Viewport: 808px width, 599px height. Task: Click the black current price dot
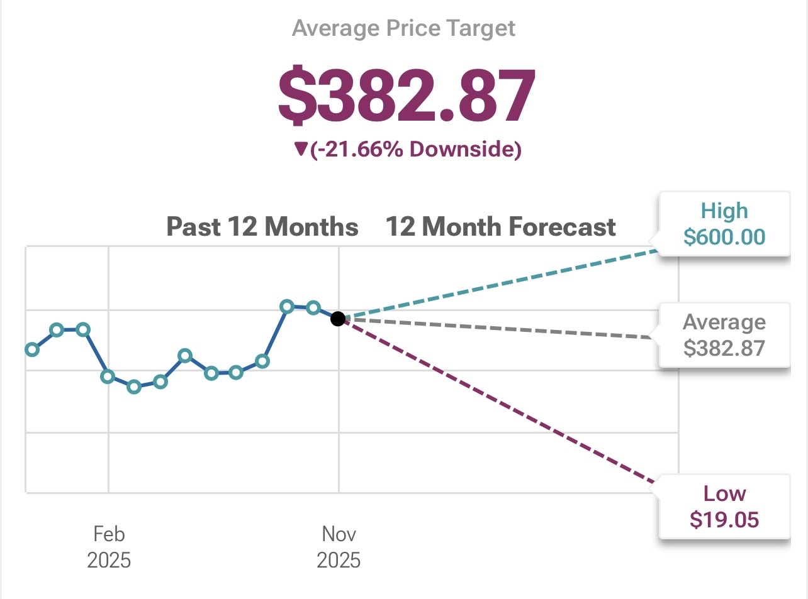click(338, 319)
